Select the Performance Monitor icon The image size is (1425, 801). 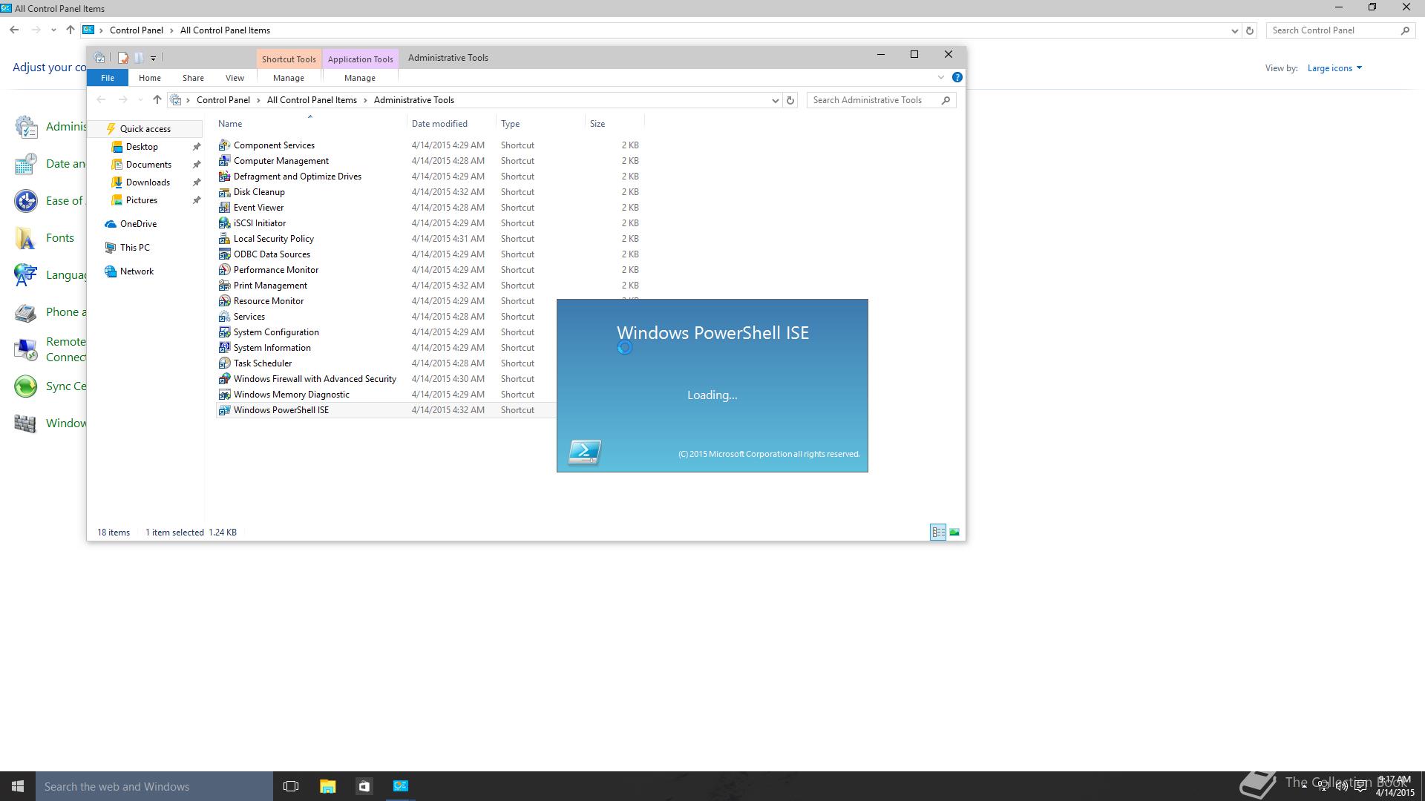(x=224, y=270)
